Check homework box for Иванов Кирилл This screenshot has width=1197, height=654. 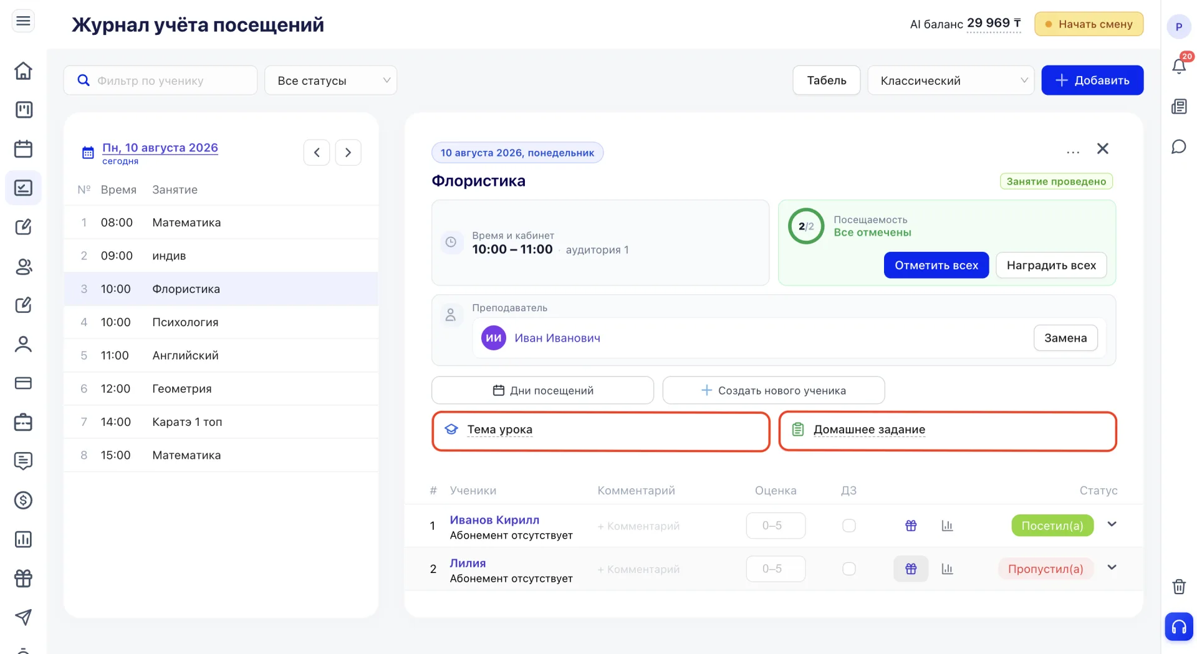tap(849, 526)
